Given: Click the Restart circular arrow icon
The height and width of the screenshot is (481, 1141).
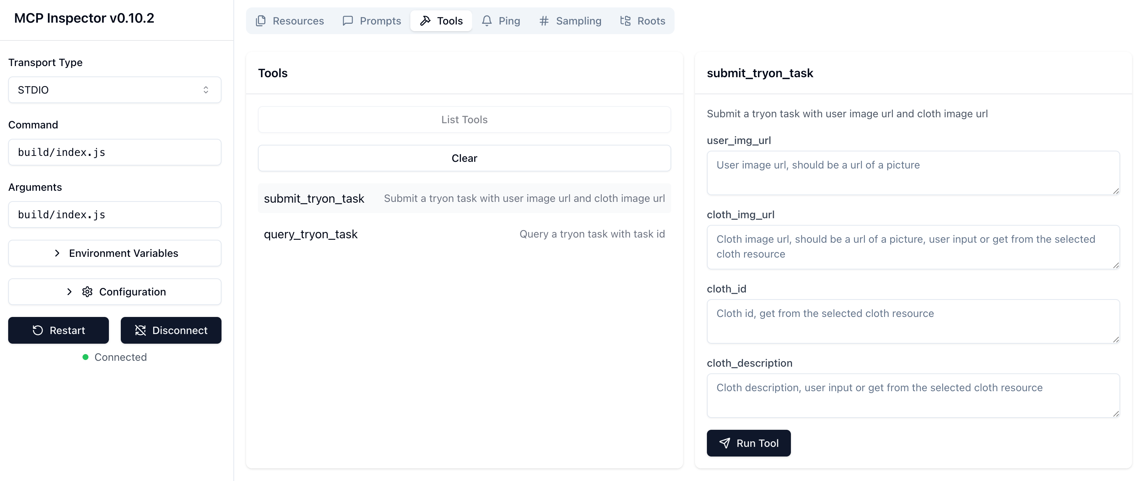Looking at the screenshot, I should [x=38, y=331].
